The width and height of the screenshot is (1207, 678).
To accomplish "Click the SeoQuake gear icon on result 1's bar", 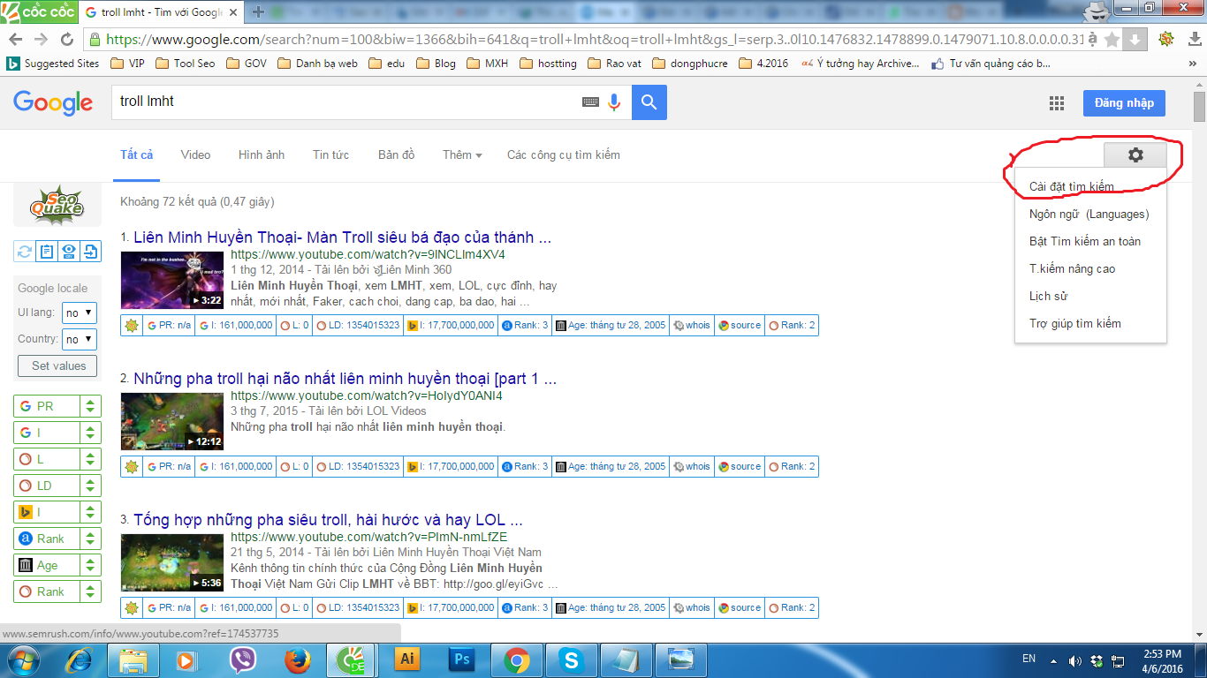I will point(132,325).
